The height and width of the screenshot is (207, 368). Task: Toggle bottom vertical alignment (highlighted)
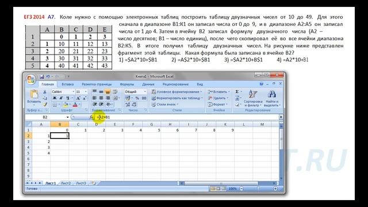point(108,91)
